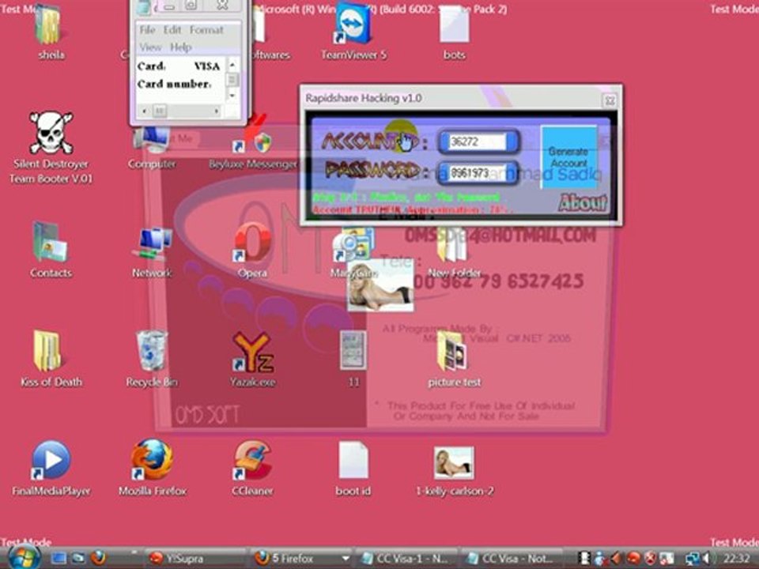This screenshot has height=569, width=759.
Task: Open the 1-kelly-carlson-2 image file
Action: click(454, 470)
